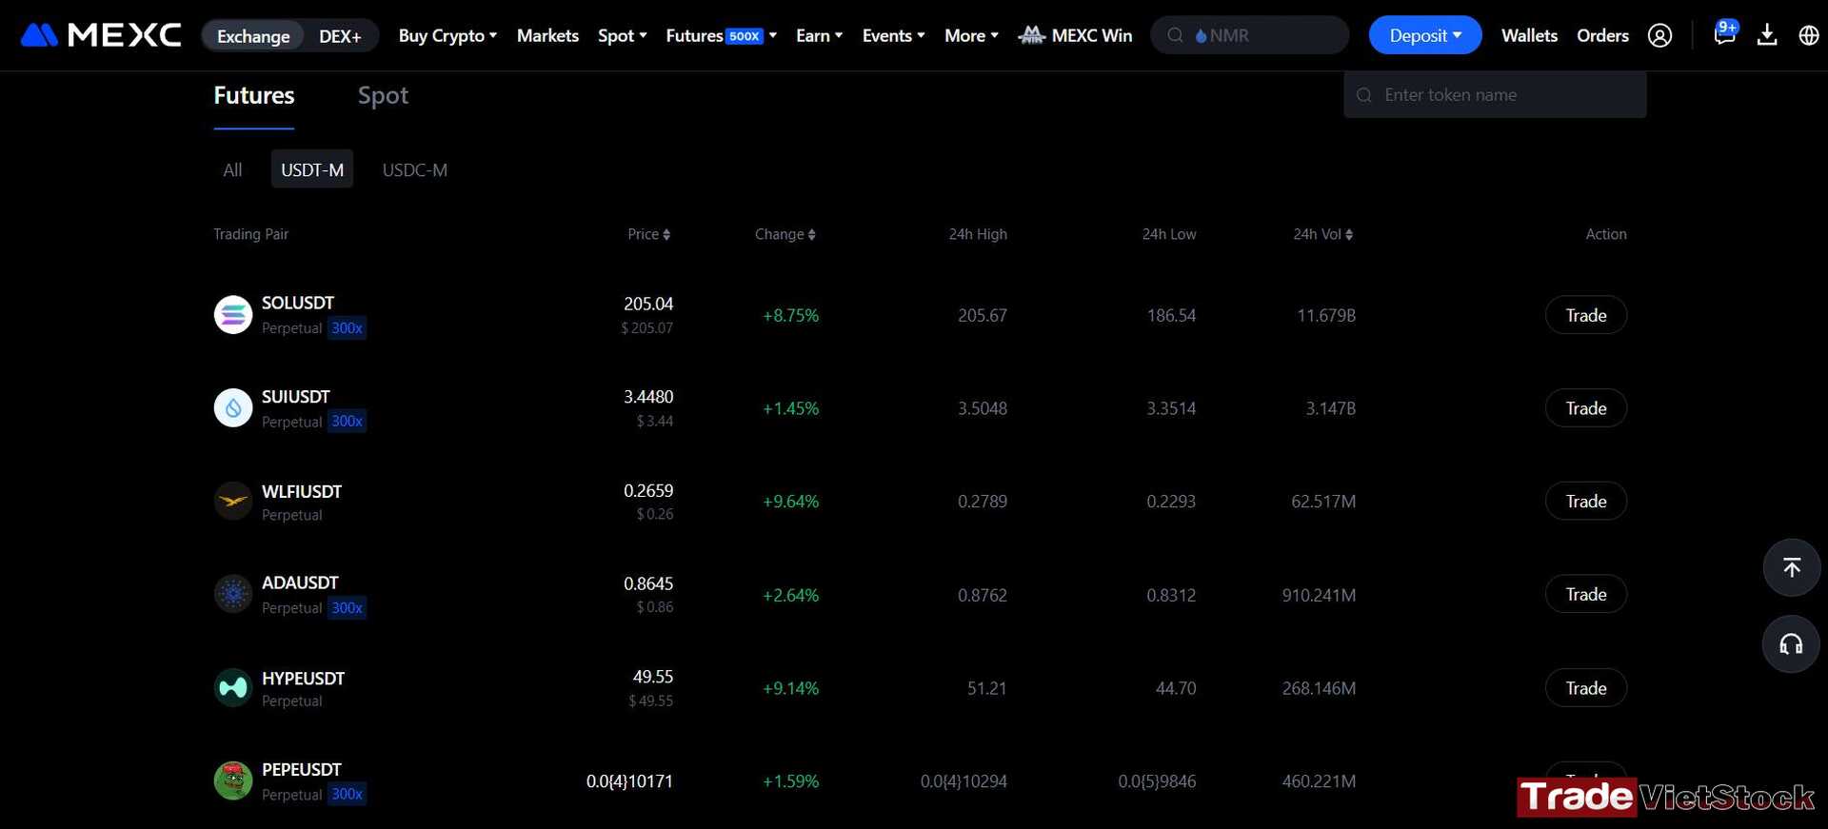Click the MEXC Win icon
This screenshot has height=829, width=1828.
tap(1032, 35)
